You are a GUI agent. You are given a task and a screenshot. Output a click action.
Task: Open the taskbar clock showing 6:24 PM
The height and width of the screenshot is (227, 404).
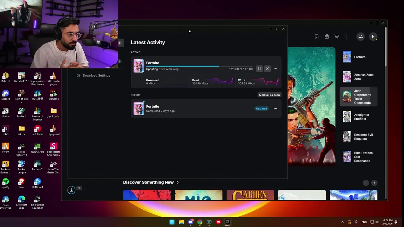coord(388,222)
